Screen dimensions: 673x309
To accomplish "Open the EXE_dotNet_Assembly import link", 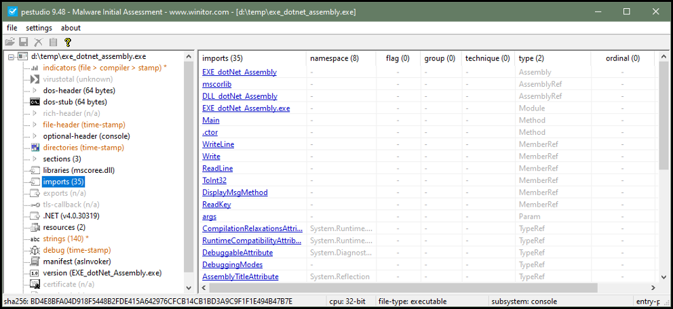I will point(239,73).
